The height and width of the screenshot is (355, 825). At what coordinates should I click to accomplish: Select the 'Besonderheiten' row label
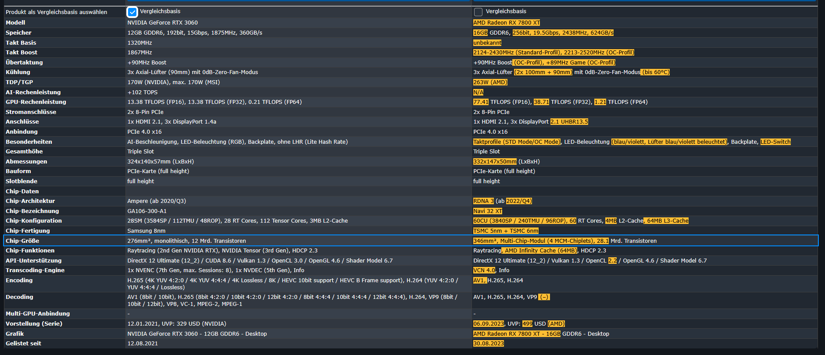29,142
